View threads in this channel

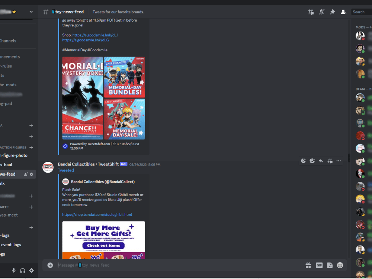[311, 12]
